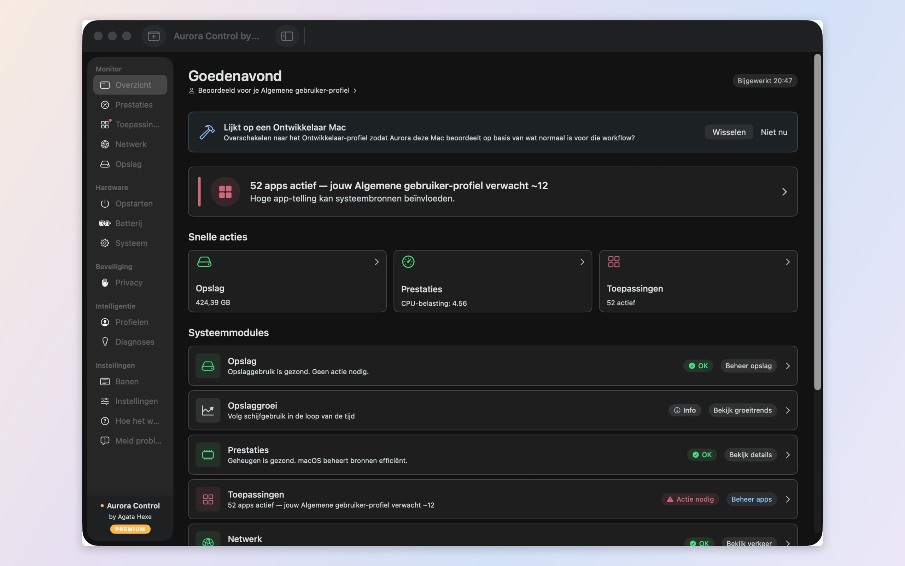Open the Privacy hand icon
Viewport: 905px width, 566px height.
105,283
